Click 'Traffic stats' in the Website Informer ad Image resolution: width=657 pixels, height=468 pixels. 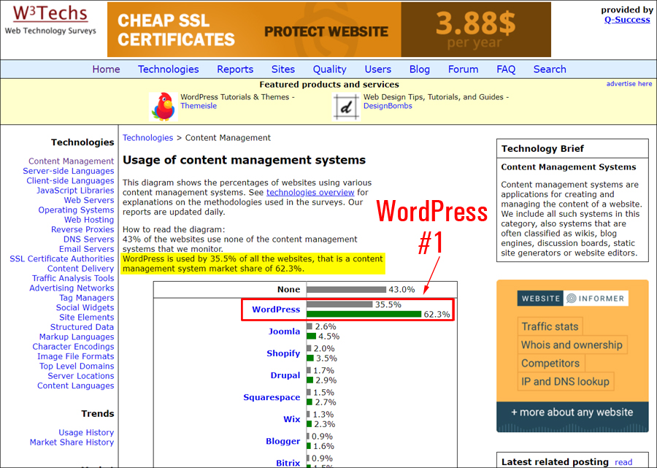(550, 326)
